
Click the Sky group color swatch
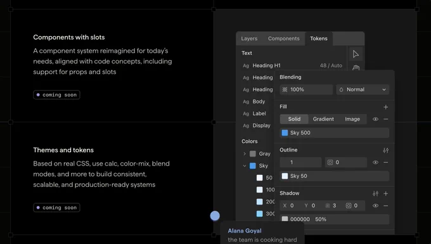point(253,165)
